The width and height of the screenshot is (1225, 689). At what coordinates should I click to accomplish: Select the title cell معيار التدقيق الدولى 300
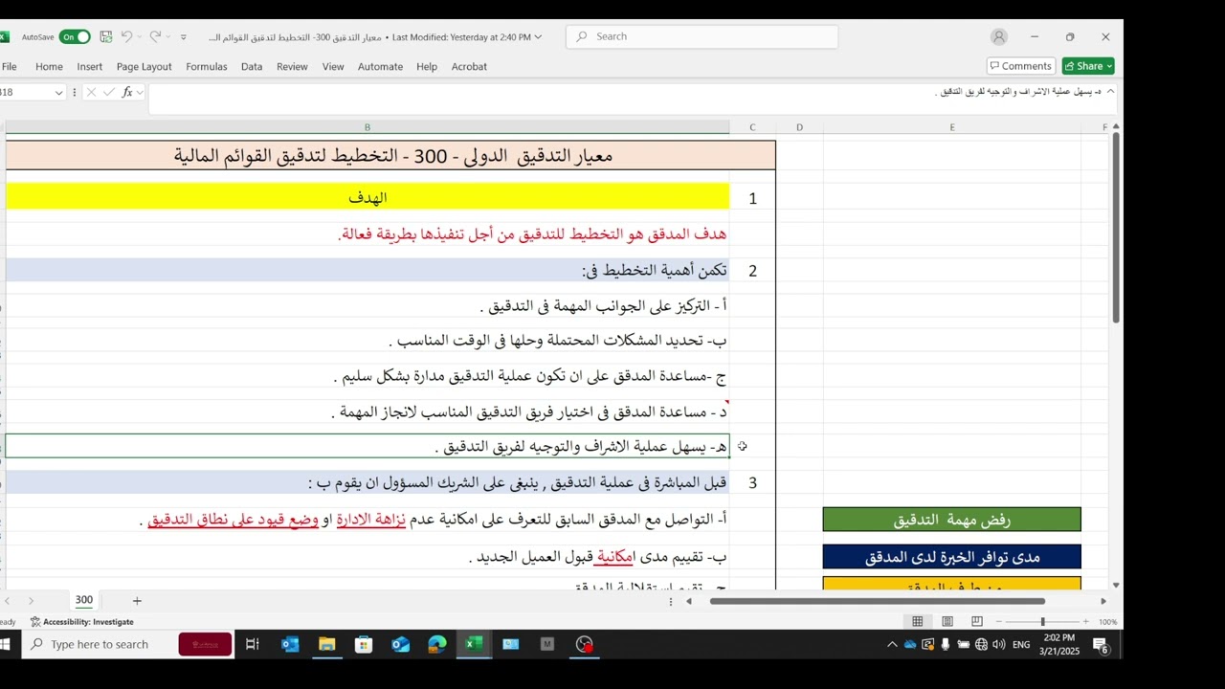[390, 156]
